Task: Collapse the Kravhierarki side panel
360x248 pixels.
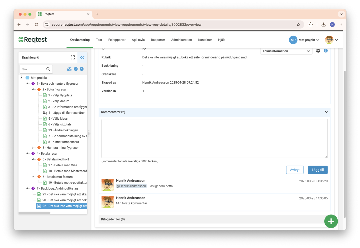Action: click(82, 57)
